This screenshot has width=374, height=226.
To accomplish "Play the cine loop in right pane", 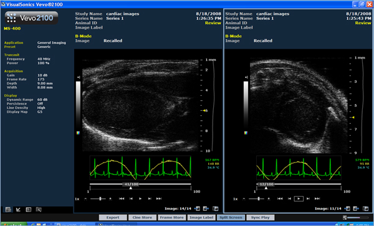I will coord(299,199).
